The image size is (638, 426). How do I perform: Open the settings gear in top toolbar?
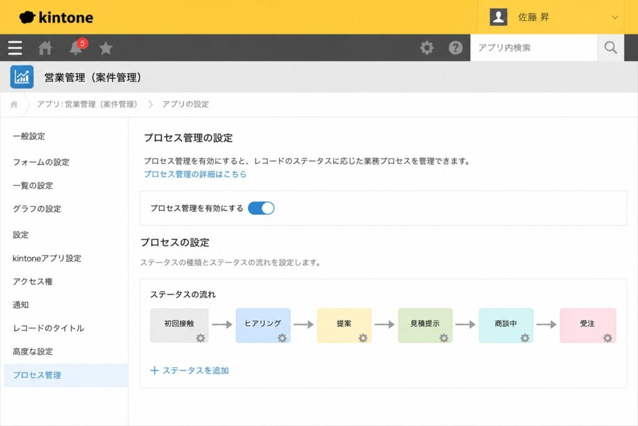426,47
